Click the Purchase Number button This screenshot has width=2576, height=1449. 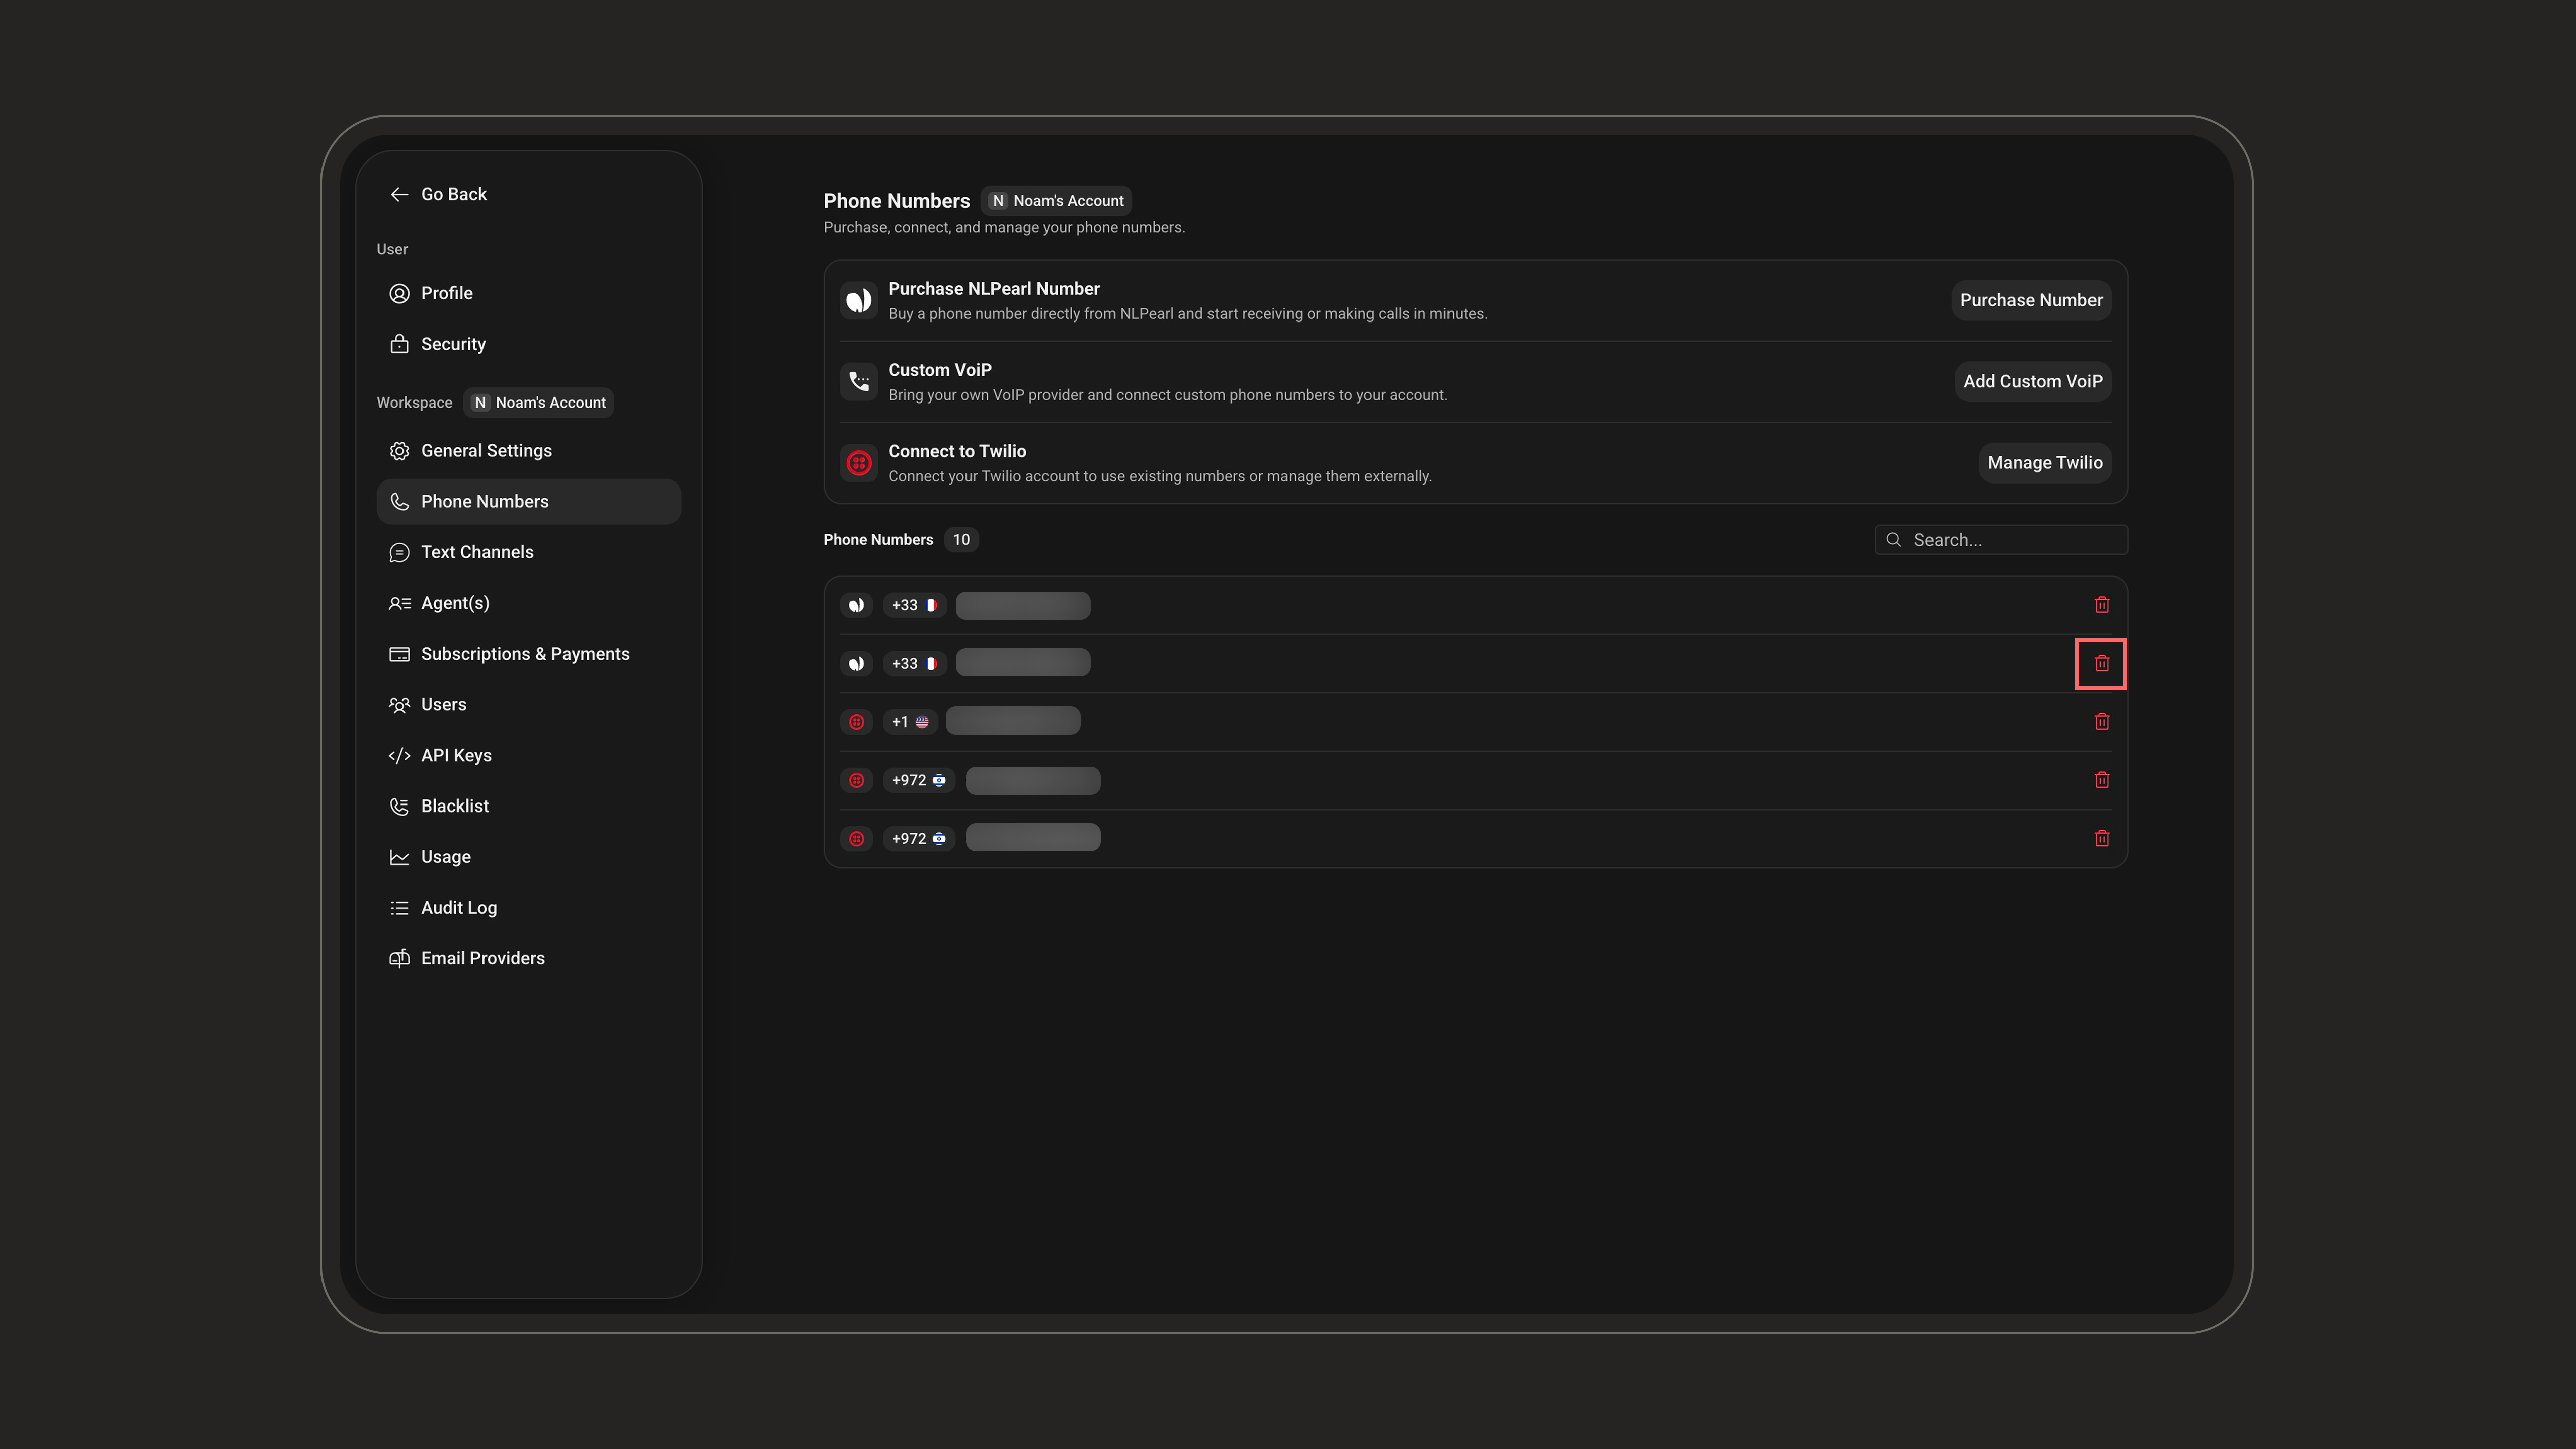[2031, 300]
